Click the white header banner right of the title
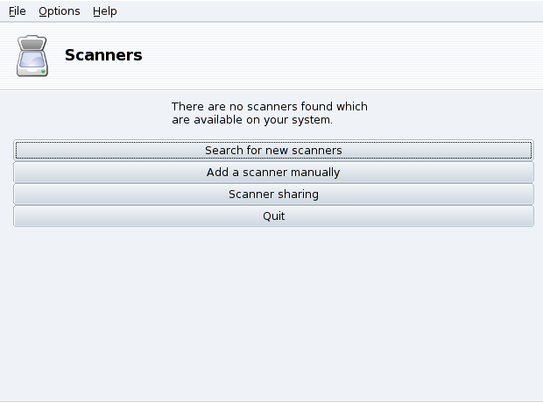Image resolution: width=543 pixels, height=403 pixels. 350,55
